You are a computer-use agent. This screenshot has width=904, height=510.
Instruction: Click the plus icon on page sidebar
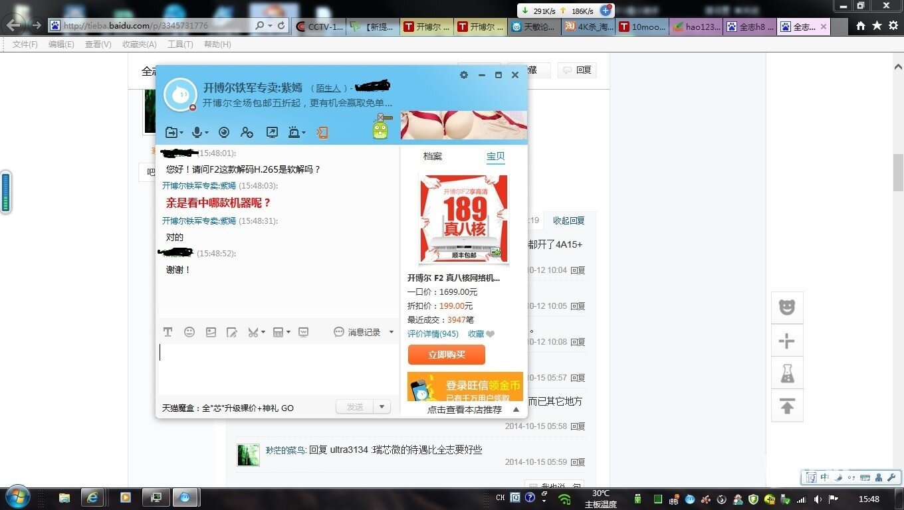[787, 341]
